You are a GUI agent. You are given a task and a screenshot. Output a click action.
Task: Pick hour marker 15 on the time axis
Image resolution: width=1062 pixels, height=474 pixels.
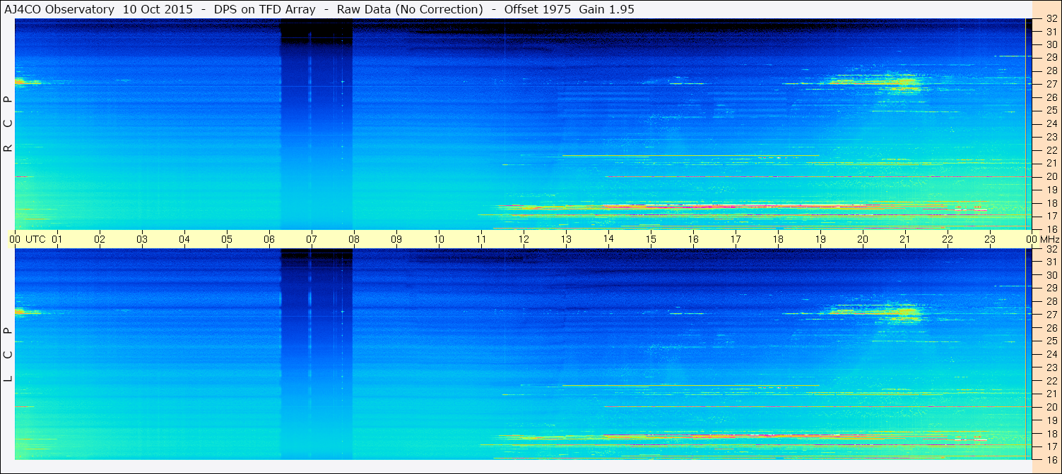pos(651,239)
